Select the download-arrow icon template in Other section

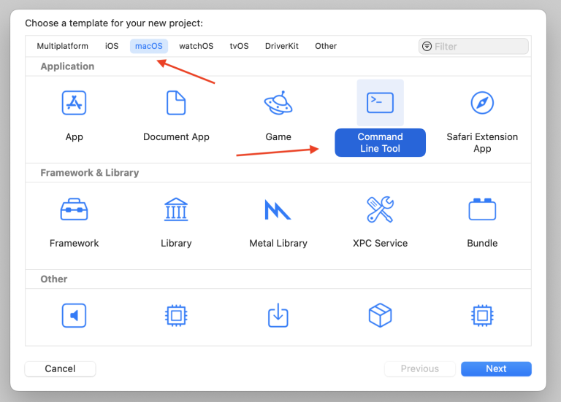click(278, 315)
